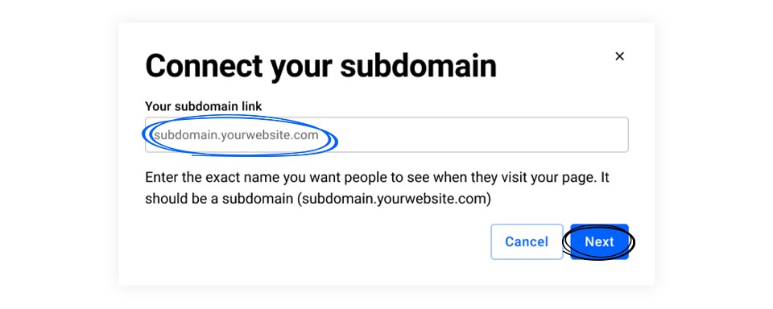Click the 'Connect your subdomain' heading
The height and width of the screenshot is (309, 773).
coord(320,66)
